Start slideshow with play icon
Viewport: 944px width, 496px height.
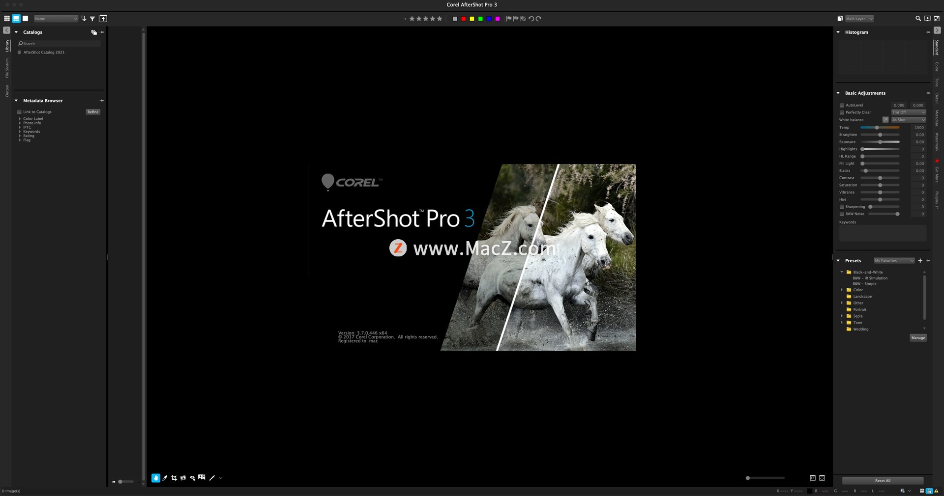tap(927, 19)
